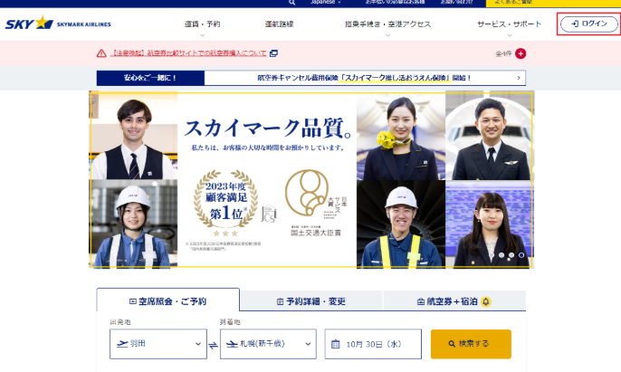The image size is (621, 372).
Task: Click the yellow 検索する search button
Action: pyautogui.click(x=471, y=344)
